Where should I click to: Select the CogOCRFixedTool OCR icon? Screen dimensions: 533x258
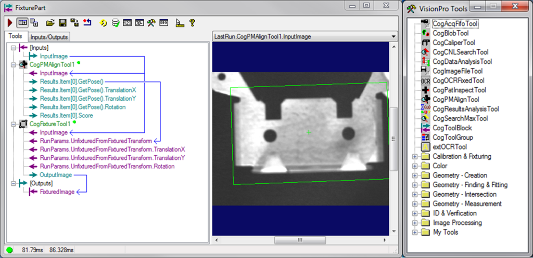pyautogui.click(x=425, y=80)
